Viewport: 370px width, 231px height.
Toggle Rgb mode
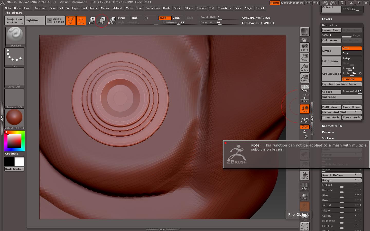[137, 18]
